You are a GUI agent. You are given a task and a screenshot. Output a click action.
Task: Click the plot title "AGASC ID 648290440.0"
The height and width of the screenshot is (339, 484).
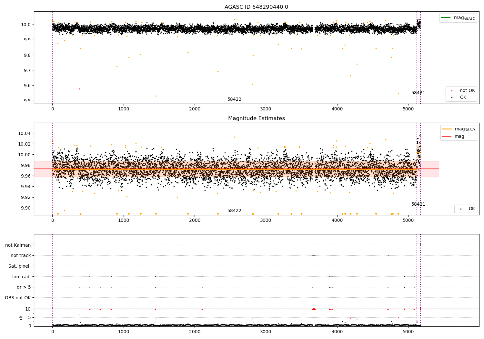click(257, 7)
